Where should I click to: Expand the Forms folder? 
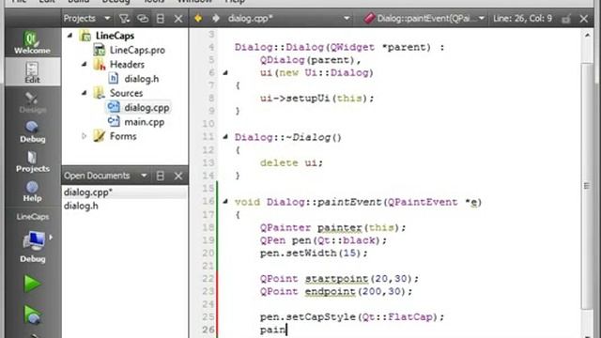pyautogui.click(x=84, y=135)
